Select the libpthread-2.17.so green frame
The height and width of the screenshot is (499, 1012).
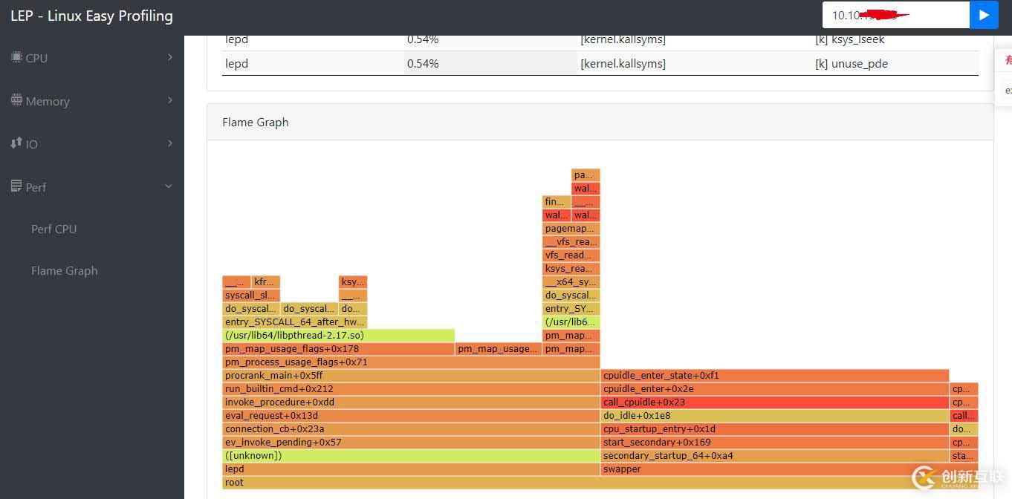[x=338, y=336]
